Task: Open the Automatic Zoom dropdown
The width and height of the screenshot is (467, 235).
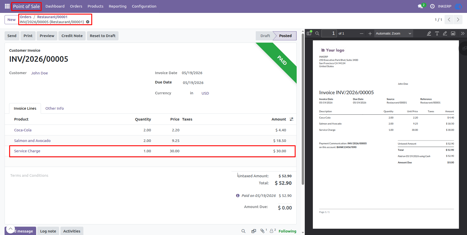Action: point(393,33)
